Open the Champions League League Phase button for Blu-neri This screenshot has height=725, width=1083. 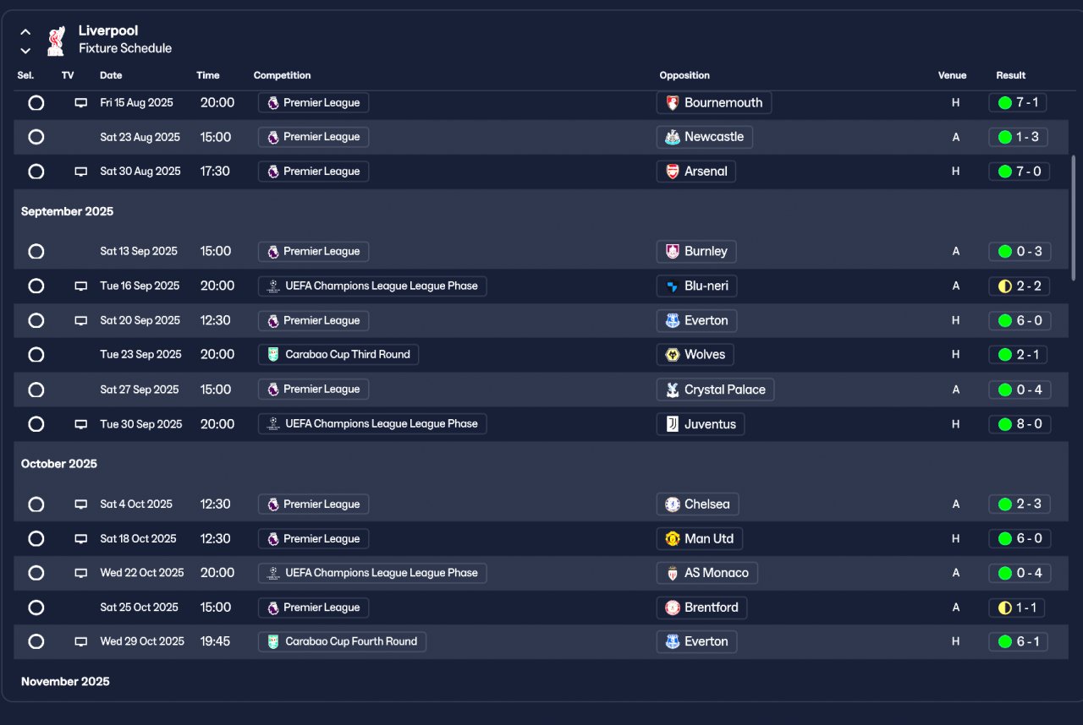click(x=372, y=286)
